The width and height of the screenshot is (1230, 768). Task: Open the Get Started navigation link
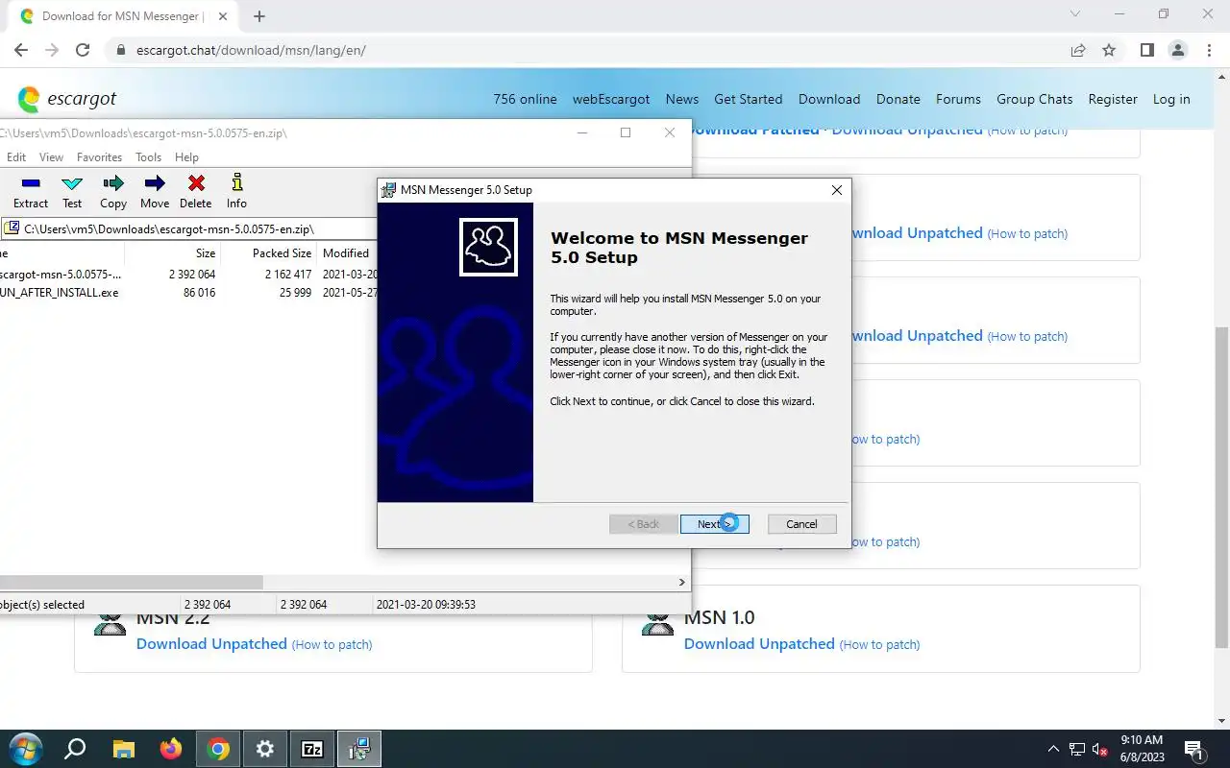click(749, 99)
